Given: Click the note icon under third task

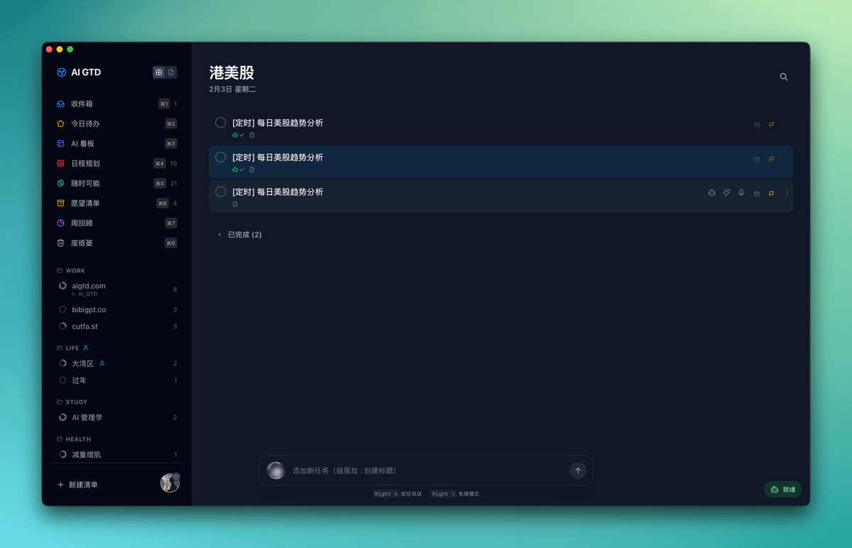Looking at the screenshot, I should [x=235, y=204].
